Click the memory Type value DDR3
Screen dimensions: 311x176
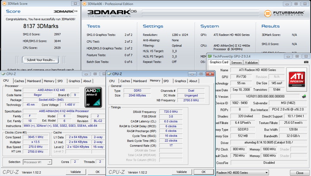point(137,91)
